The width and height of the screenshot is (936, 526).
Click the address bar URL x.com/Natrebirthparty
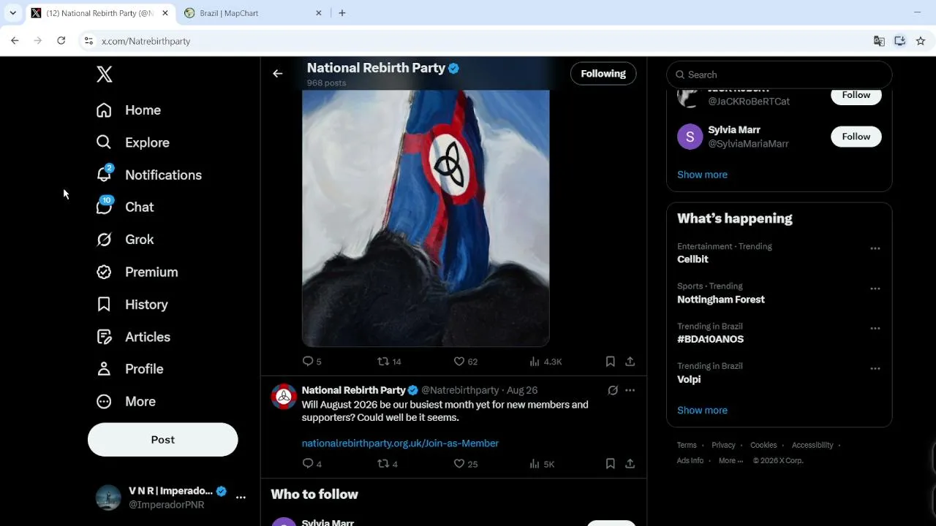pos(146,42)
